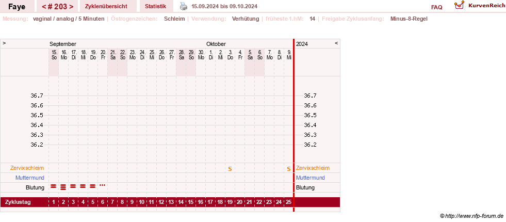Click the left > arrow beside September
Screen dimensions: 506x222
4,43
